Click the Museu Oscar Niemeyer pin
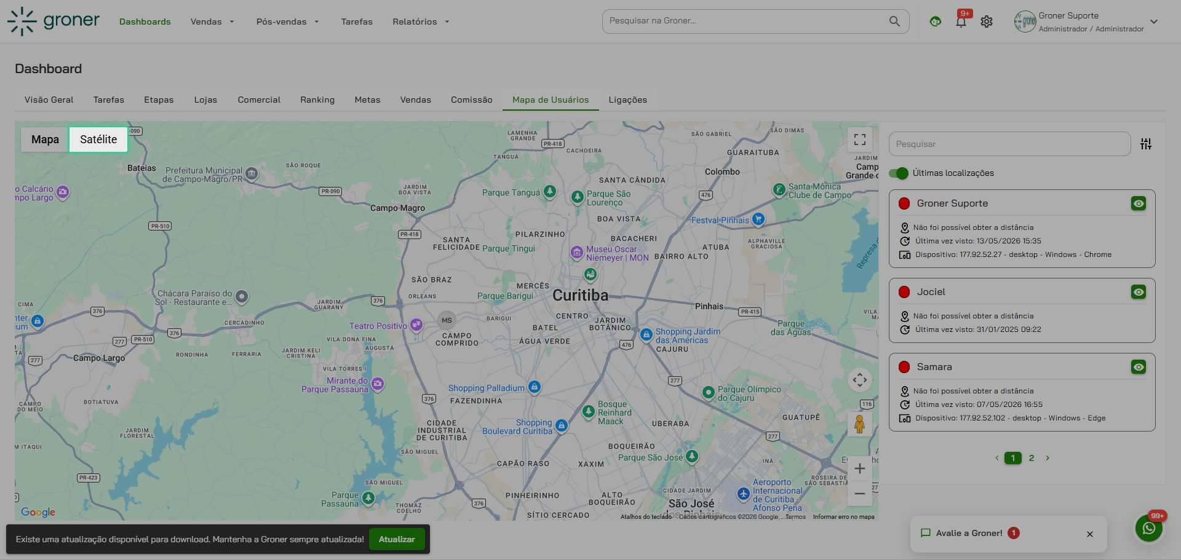 click(x=576, y=252)
